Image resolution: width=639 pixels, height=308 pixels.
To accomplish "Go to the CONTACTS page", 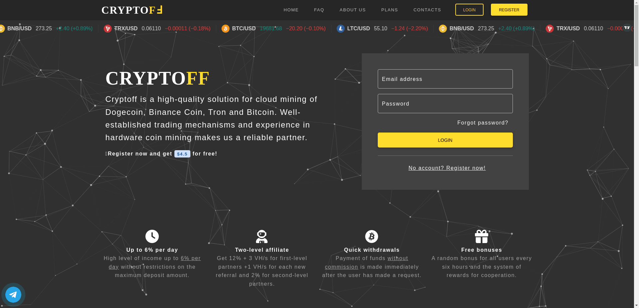I will 427,10.
